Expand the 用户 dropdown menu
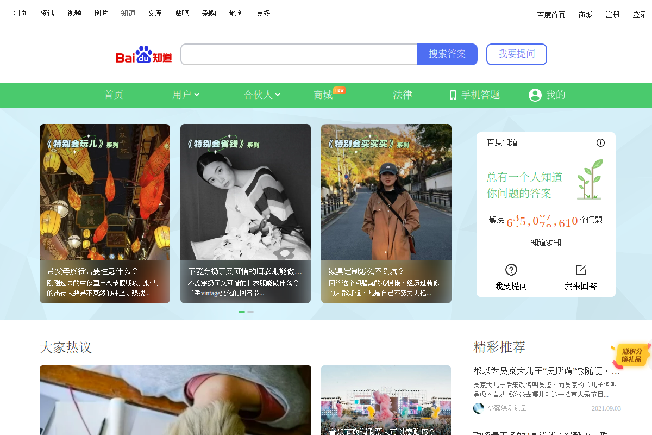 click(185, 95)
